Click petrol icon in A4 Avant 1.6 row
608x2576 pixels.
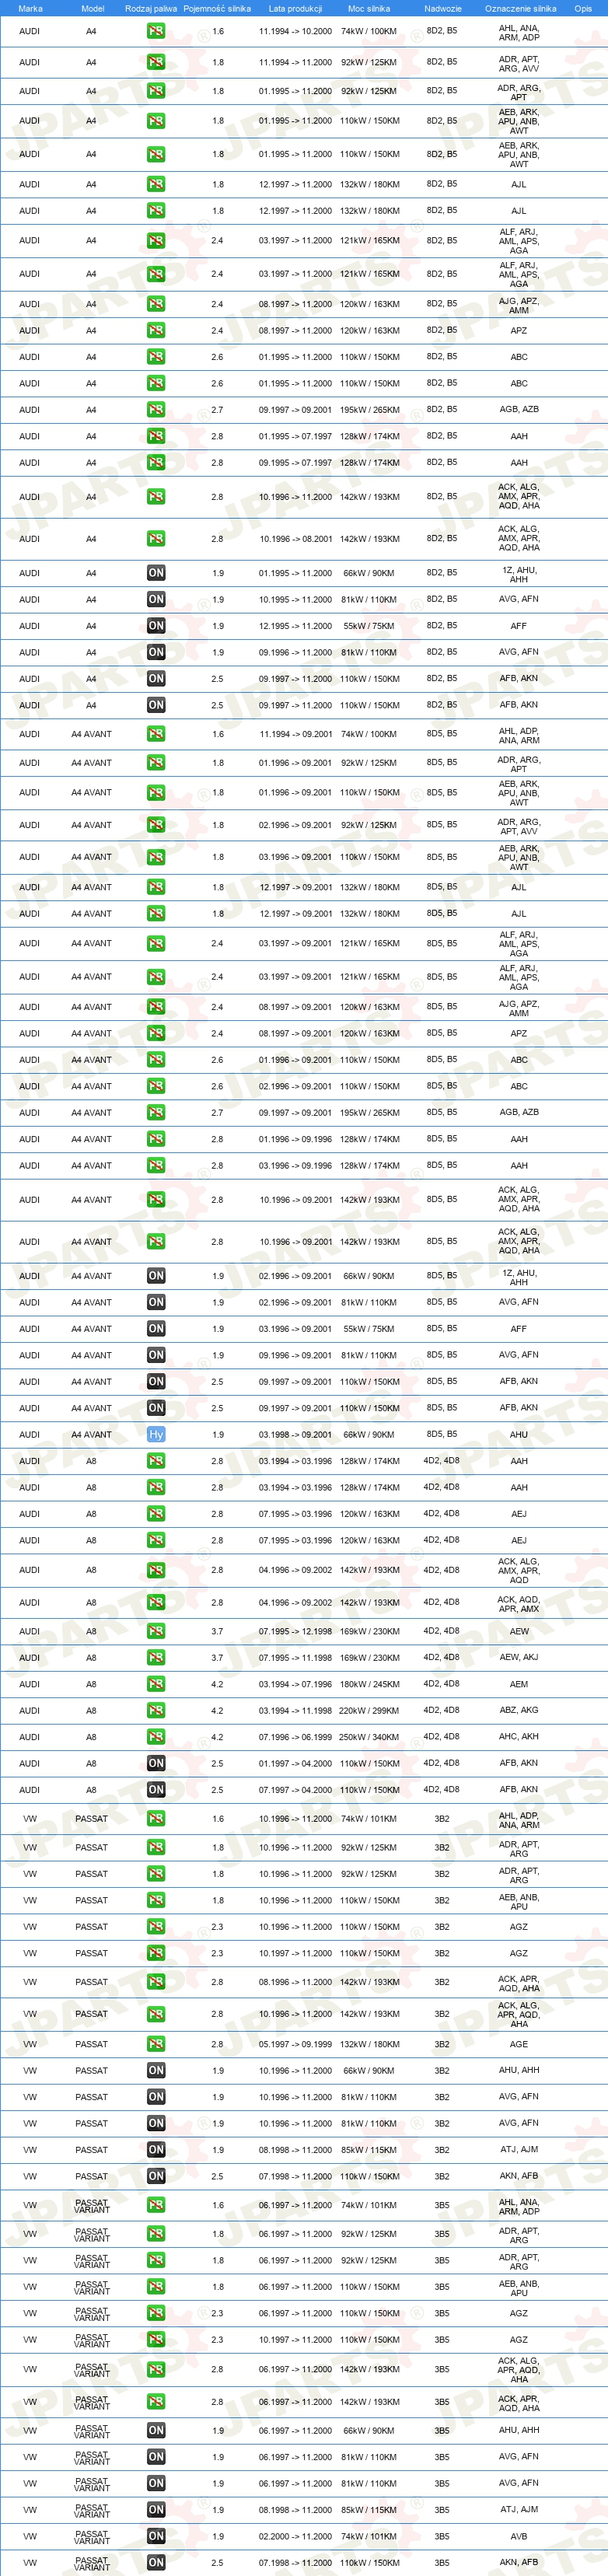point(156,734)
